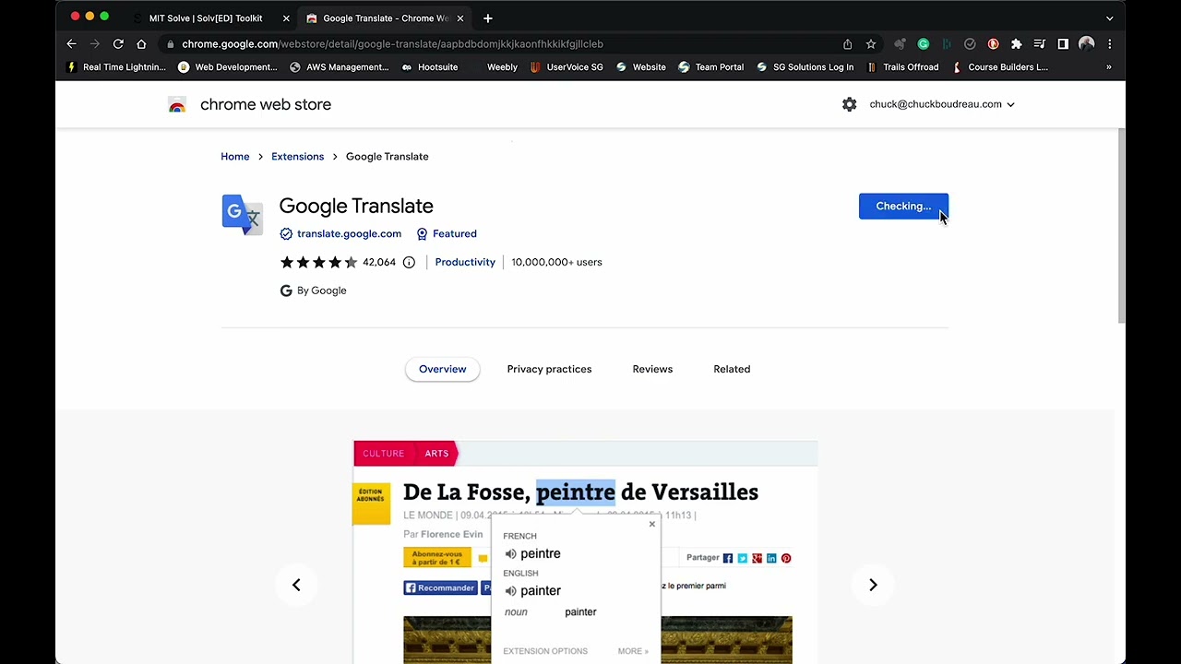Show more bookmarks with the chevron
The width and height of the screenshot is (1181, 664).
pyautogui.click(x=1108, y=66)
